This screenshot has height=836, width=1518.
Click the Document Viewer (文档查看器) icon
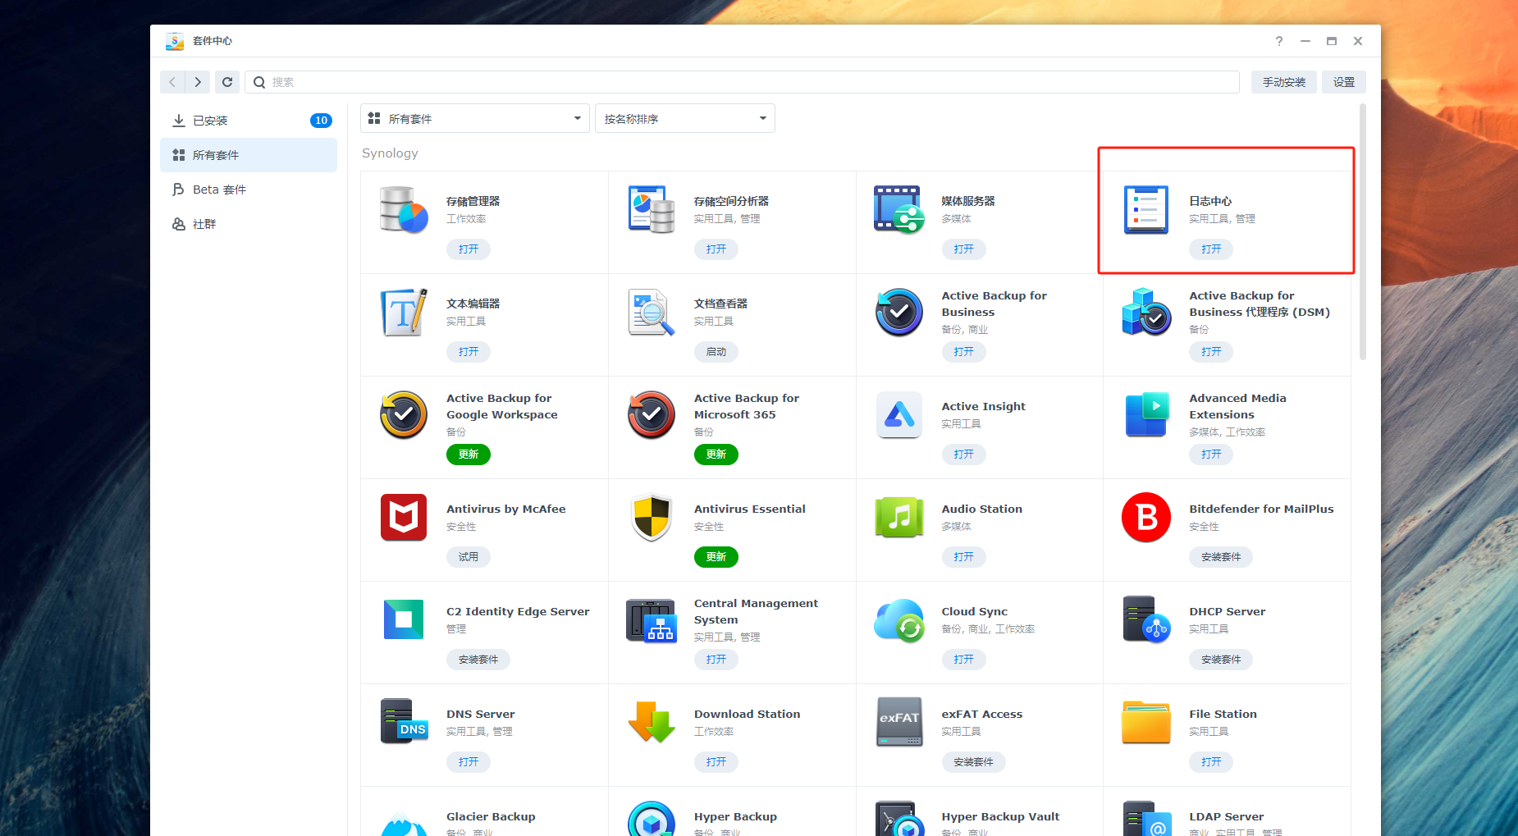coord(652,313)
